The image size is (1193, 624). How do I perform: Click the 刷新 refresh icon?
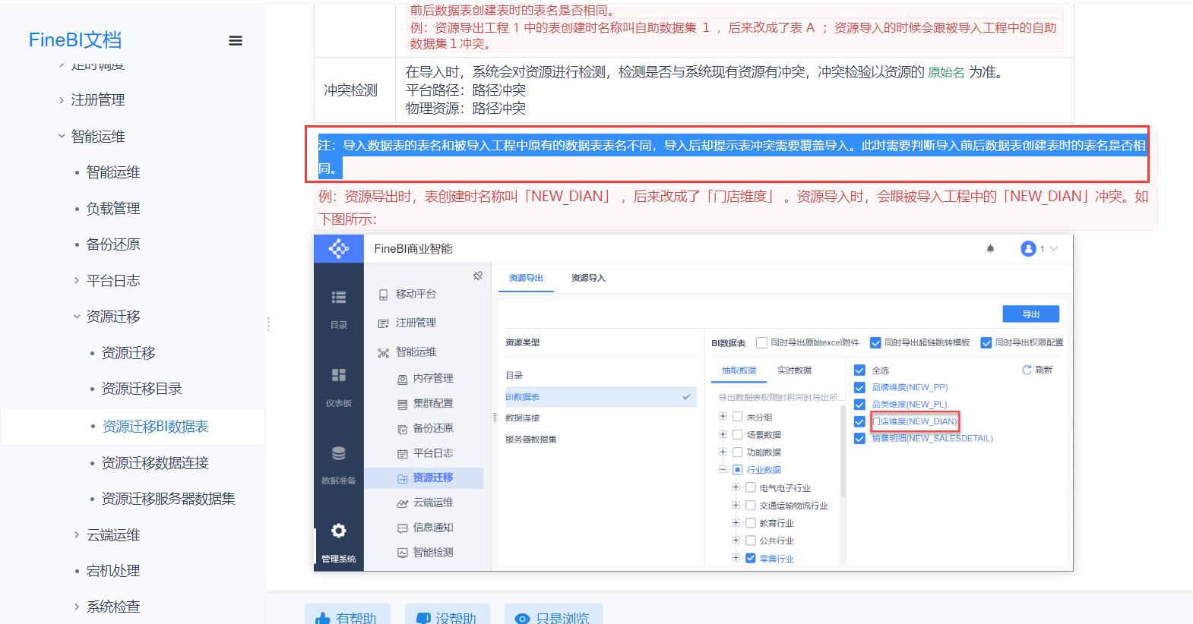pos(1027,370)
